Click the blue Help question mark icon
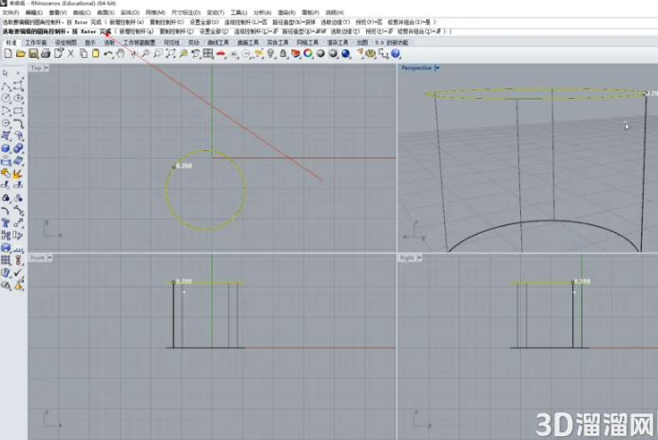 [x=396, y=53]
